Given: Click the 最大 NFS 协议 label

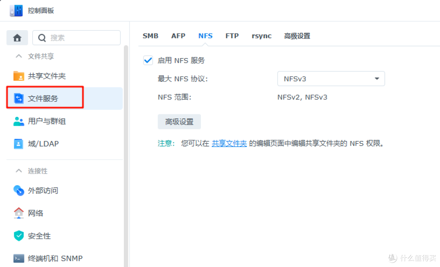Looking at the screenshot, I should 183,79.
